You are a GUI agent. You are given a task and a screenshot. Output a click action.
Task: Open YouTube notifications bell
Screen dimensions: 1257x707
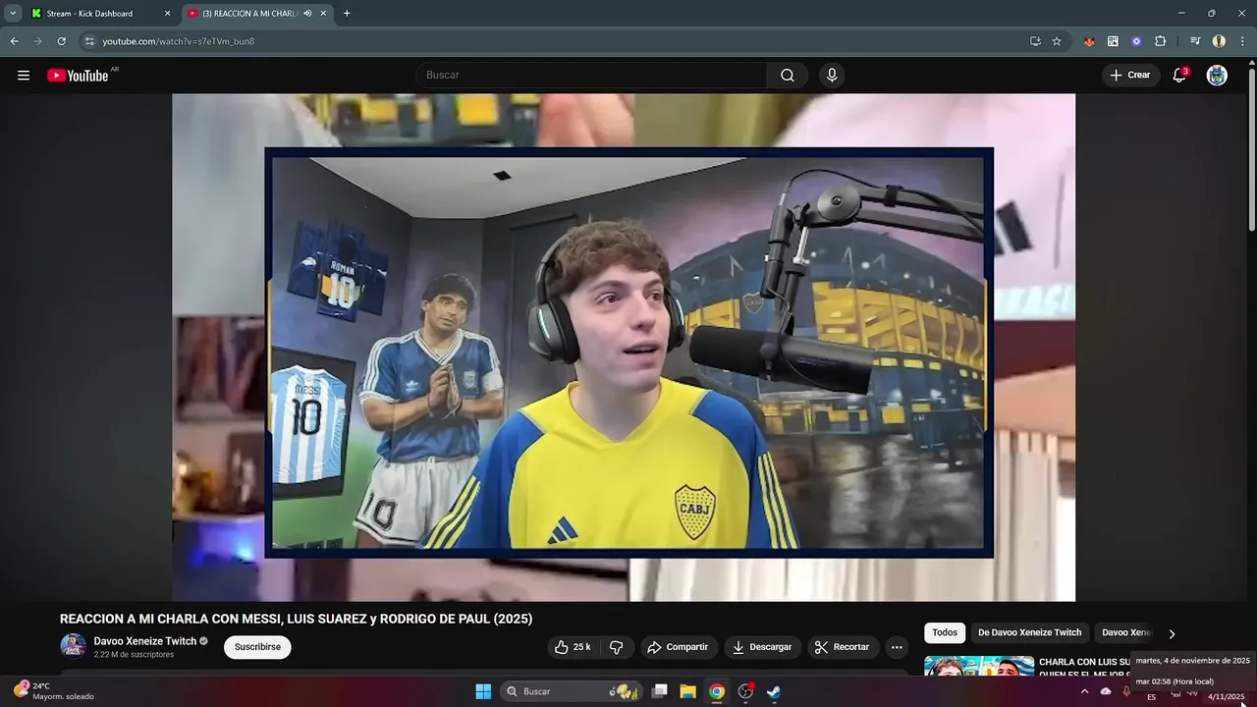coord(1179,76)
